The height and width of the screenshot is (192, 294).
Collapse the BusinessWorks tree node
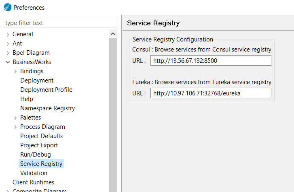click(8, 62)
